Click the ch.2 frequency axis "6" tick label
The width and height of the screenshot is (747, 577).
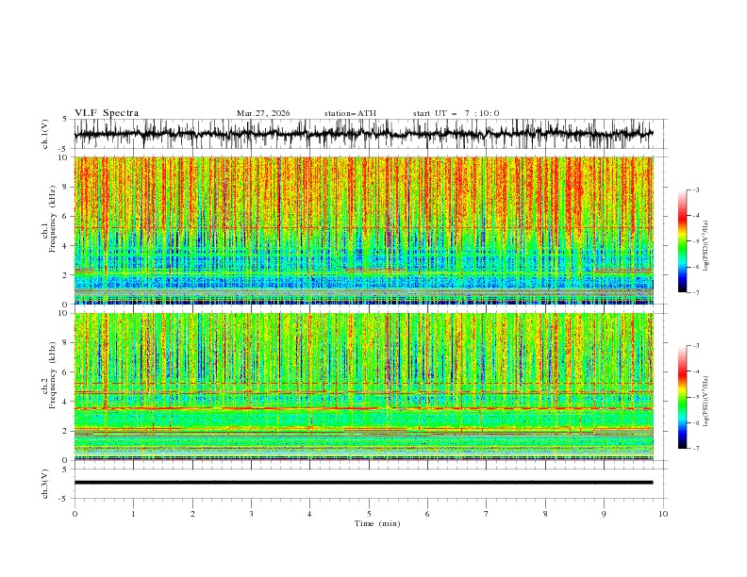click(x=66, y=371)
